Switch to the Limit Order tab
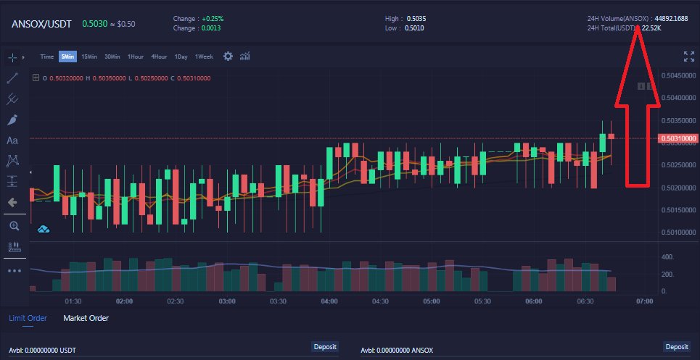 (x=28, y=318)
